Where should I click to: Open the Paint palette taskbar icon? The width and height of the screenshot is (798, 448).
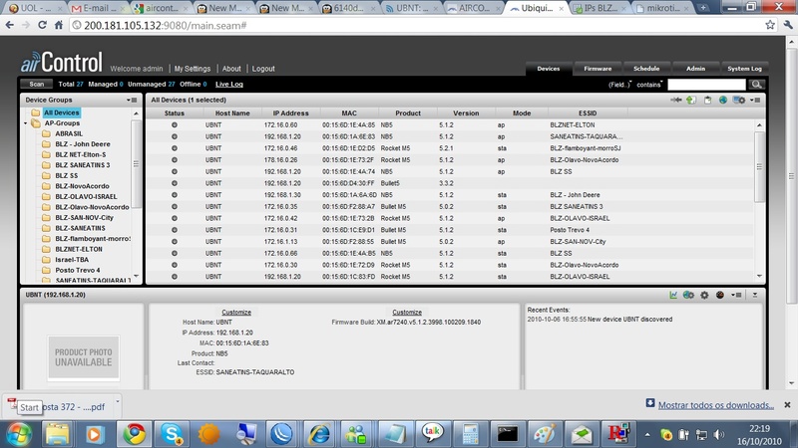coord(545,434)
